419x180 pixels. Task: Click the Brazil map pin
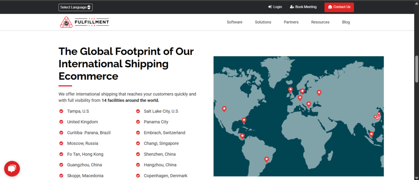266,159
